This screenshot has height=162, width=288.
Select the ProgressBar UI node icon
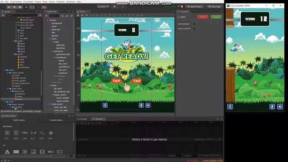click(51, 152)
